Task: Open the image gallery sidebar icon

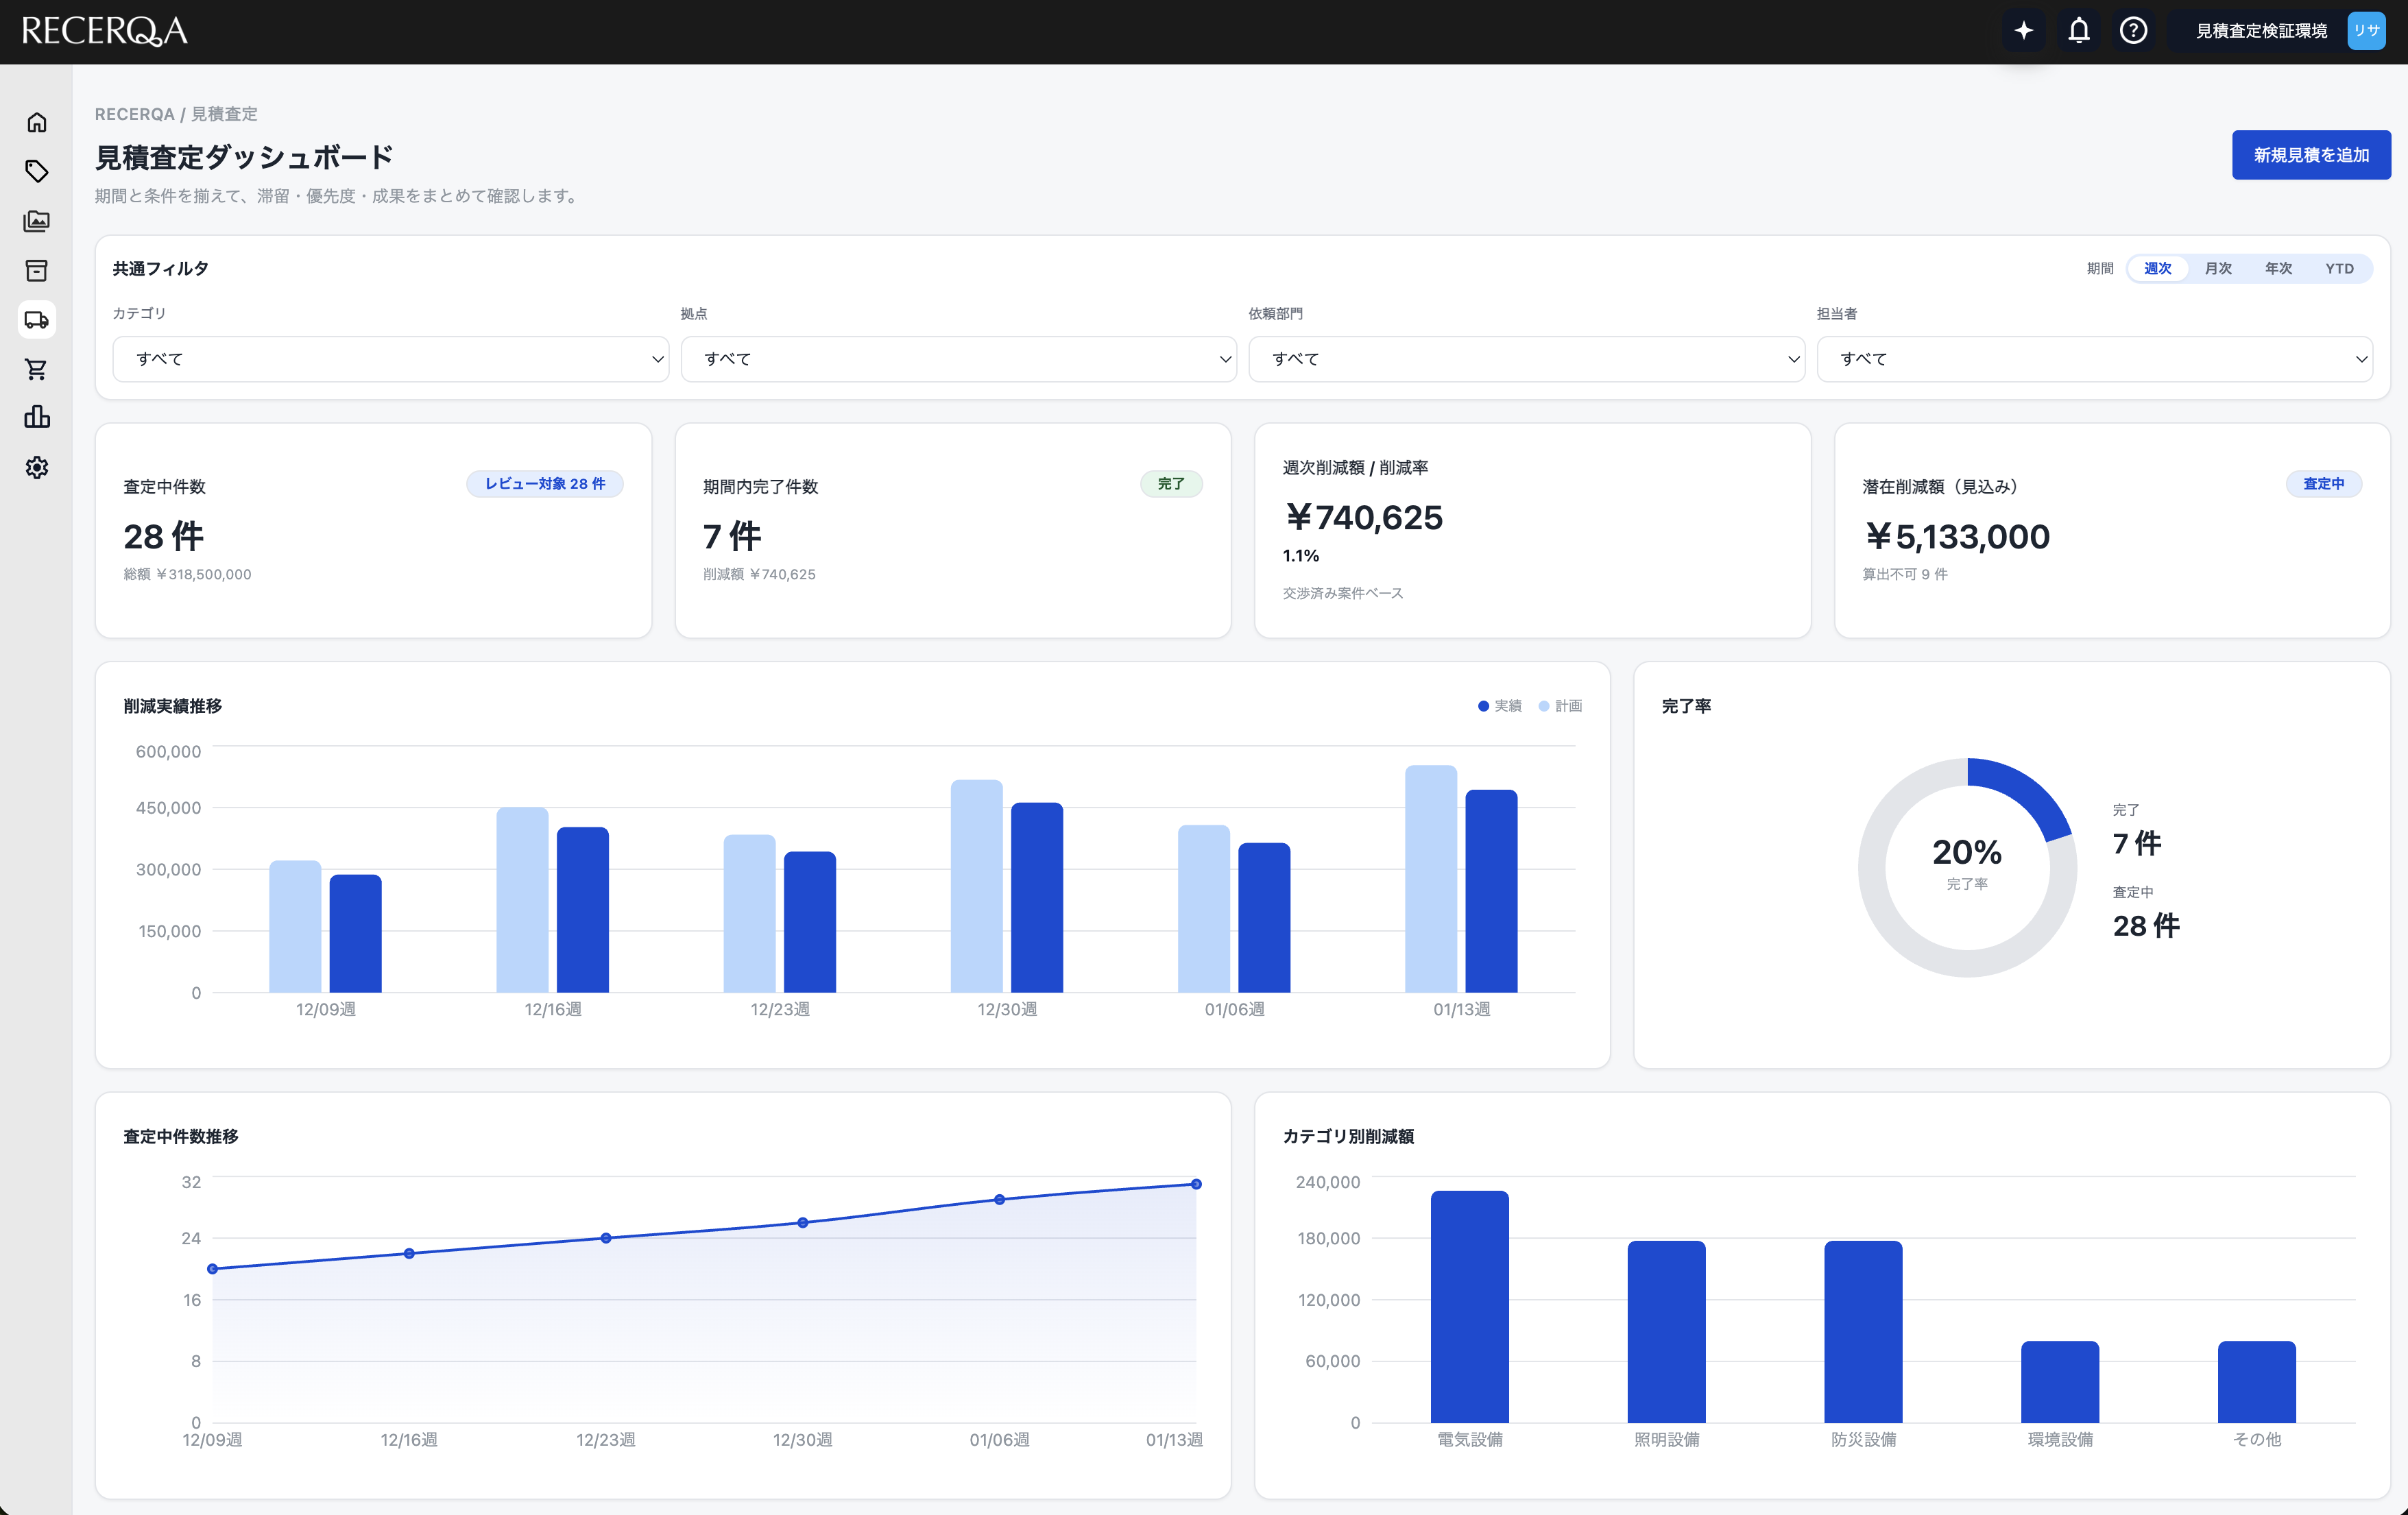Action: tap(37, 221)
